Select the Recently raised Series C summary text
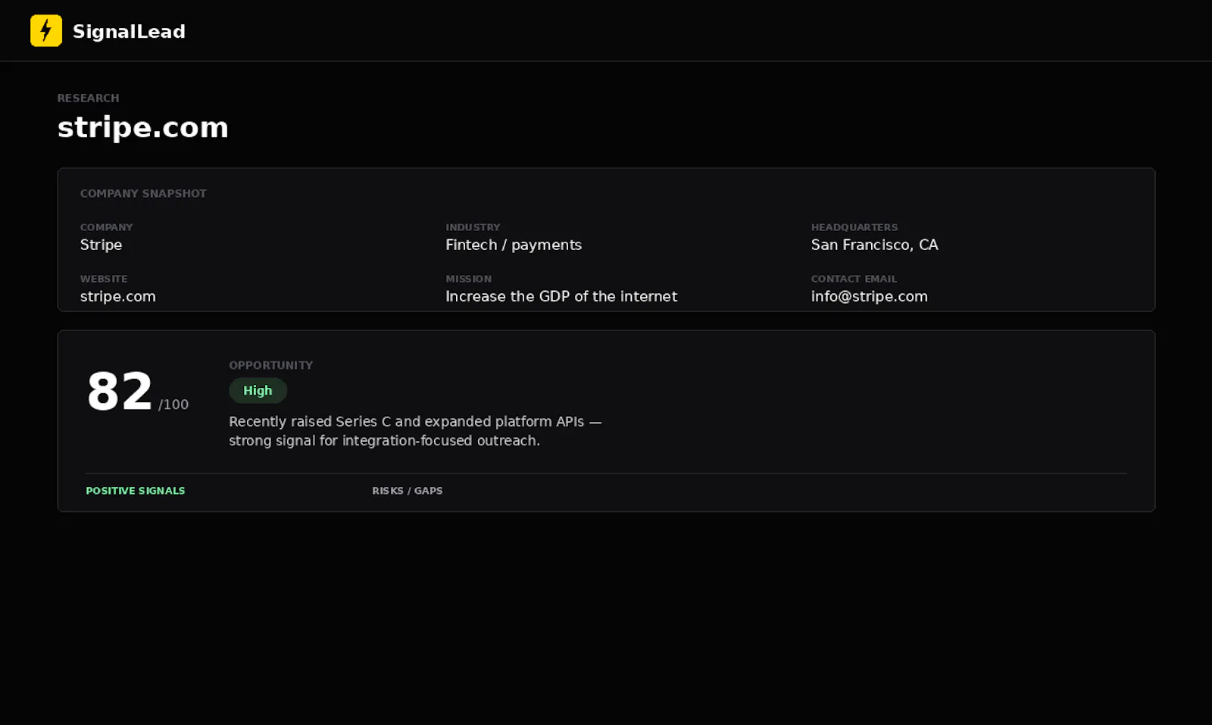Screen dimensions: 1212x725 coord(415,431)
